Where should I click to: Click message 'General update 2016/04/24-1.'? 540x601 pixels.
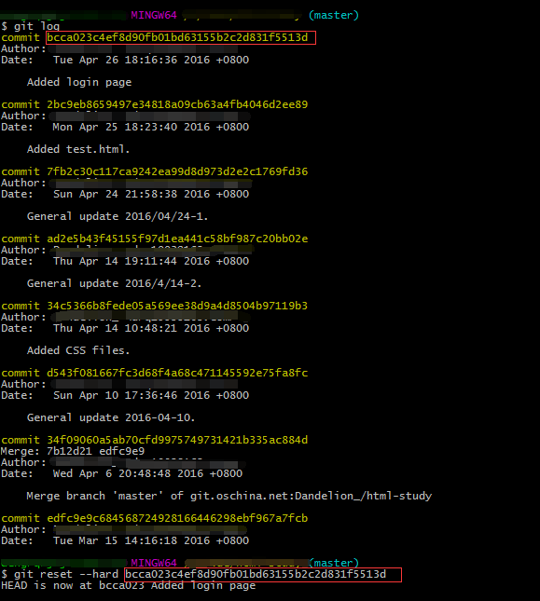118,216
